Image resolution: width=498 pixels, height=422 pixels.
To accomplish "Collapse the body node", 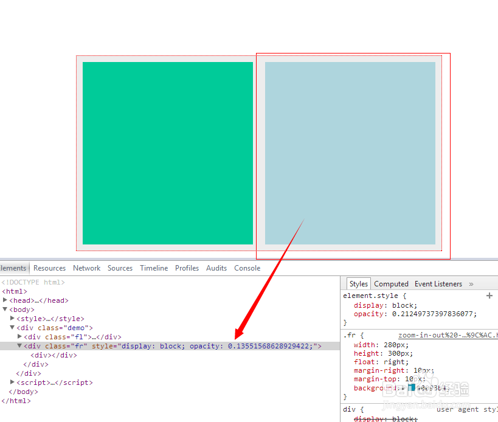I will 5,309.
